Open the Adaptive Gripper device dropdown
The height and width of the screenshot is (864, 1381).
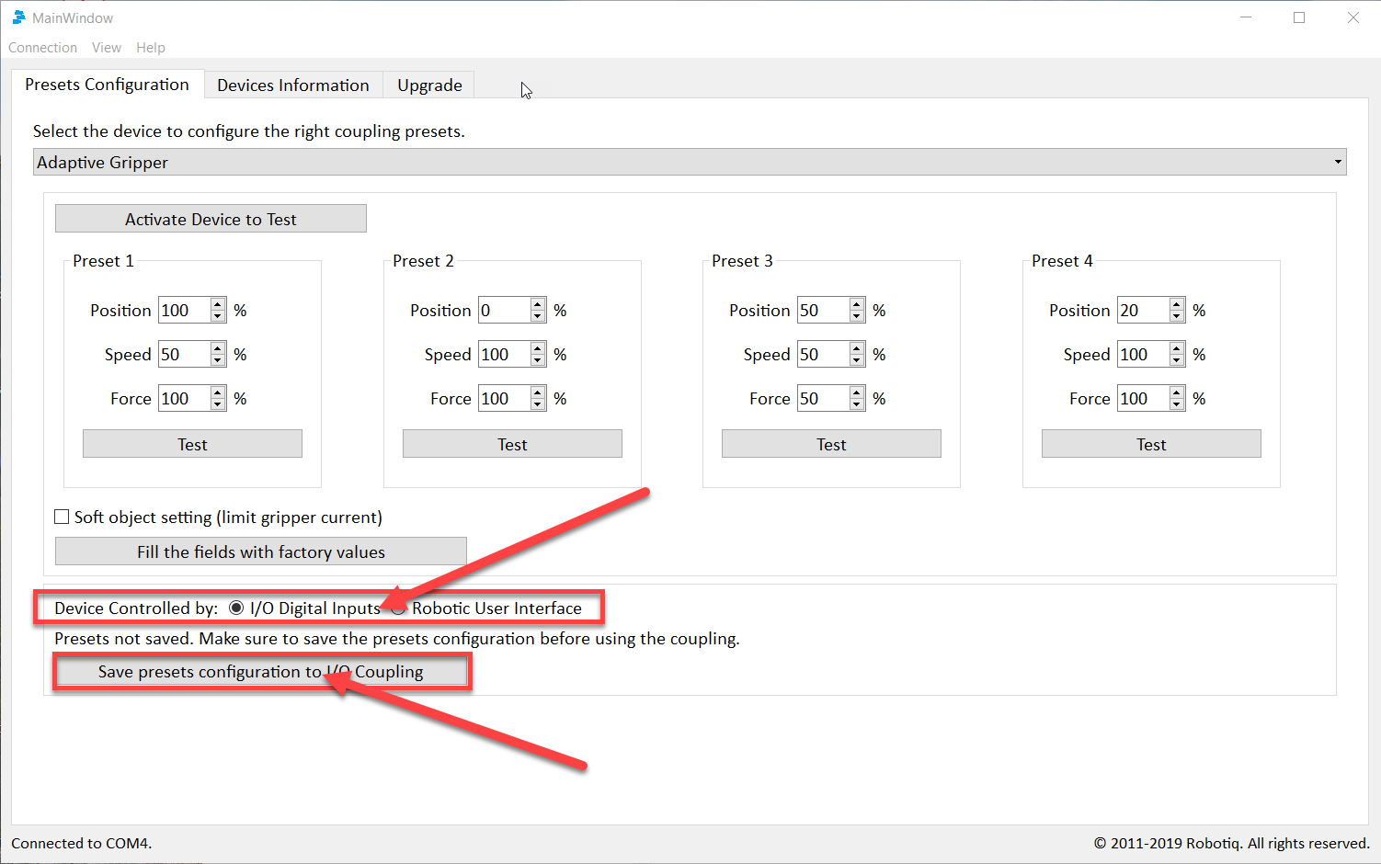click(1336, 162)
